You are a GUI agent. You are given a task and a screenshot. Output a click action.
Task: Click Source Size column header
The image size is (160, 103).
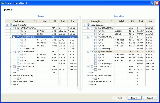(72, 21)
